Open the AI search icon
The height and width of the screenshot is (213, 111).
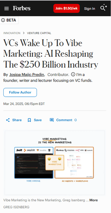[103, 8]
